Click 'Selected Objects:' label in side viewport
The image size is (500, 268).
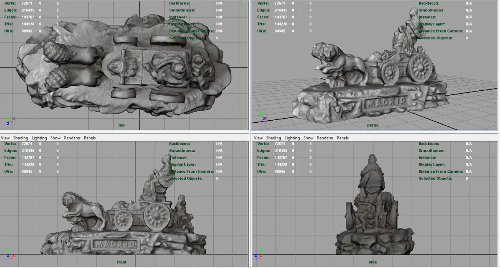coord(435,179)
